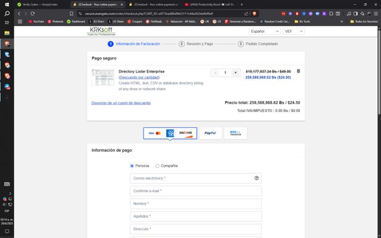381x238 pixels.
Task: Click the Correo electrónico input field
Action: click(196, 178)
